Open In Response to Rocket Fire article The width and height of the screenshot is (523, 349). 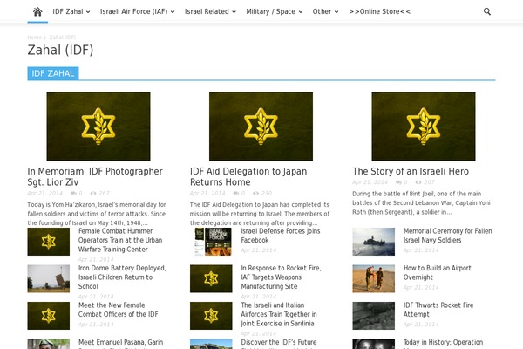coord(281,277)
